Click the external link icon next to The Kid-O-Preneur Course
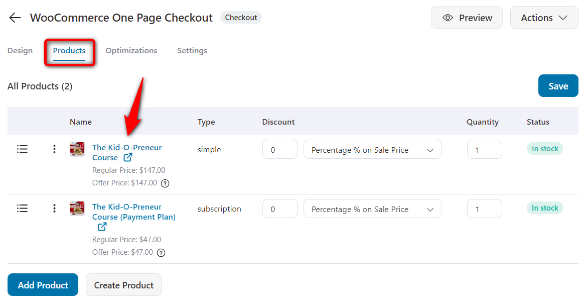 [x=127, y=157]
